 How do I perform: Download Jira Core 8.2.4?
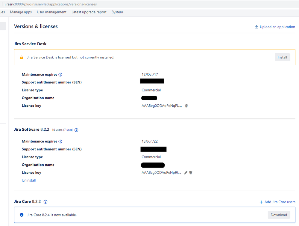[x=279, y=215]
